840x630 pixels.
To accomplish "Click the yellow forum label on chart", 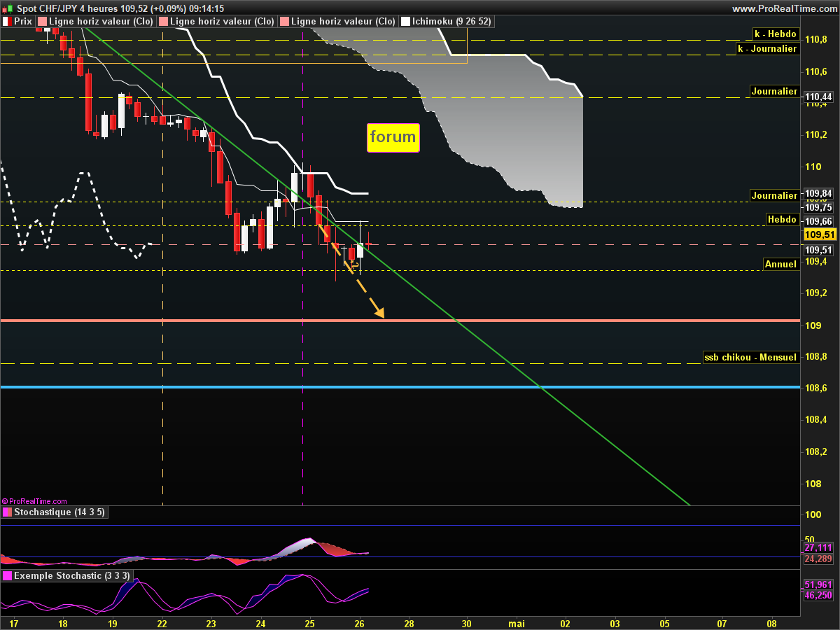I will (x=393, y=137).
